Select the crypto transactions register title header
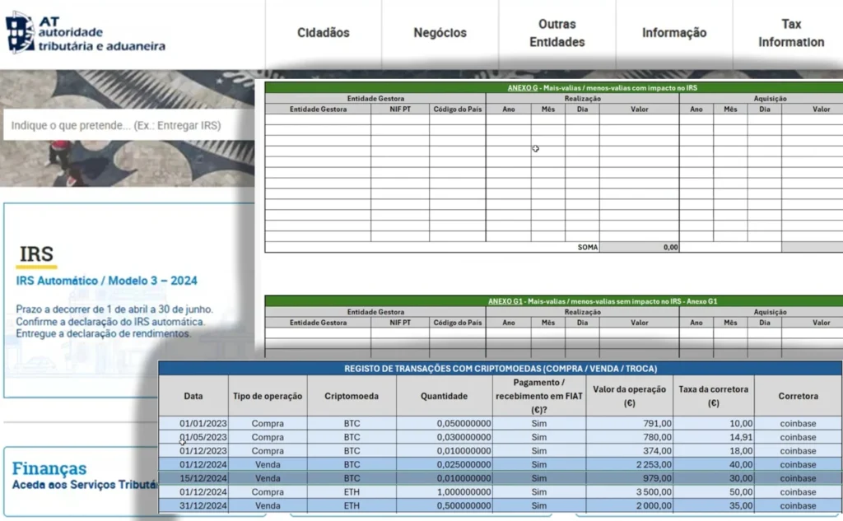The height and width of the screenshot is (521, 843). coord(500,369)
